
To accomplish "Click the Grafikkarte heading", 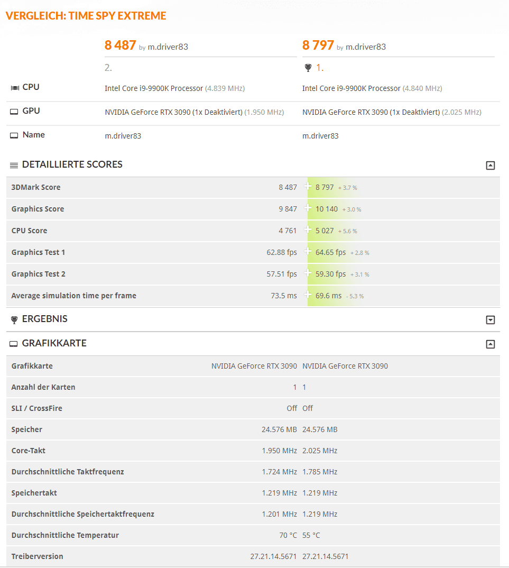I will click(54, 343).
